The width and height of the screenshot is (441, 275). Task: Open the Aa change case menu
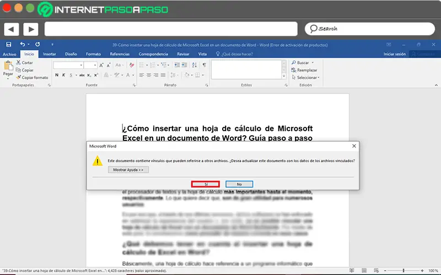point(119,65)
